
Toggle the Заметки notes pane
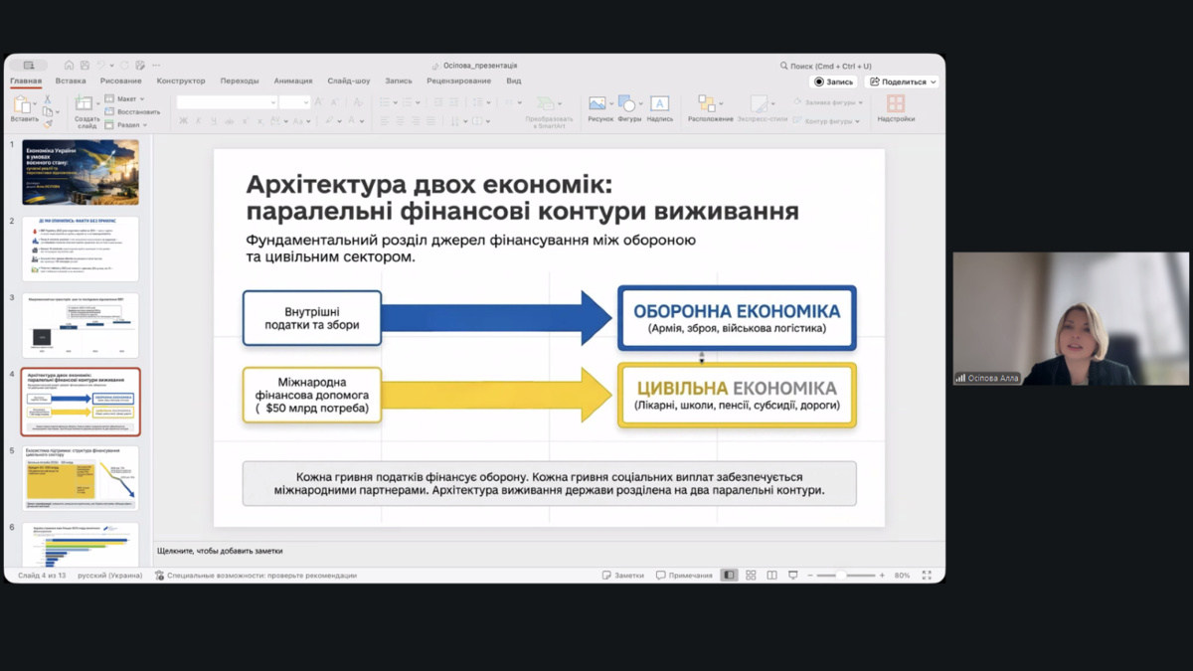[623, 576]
